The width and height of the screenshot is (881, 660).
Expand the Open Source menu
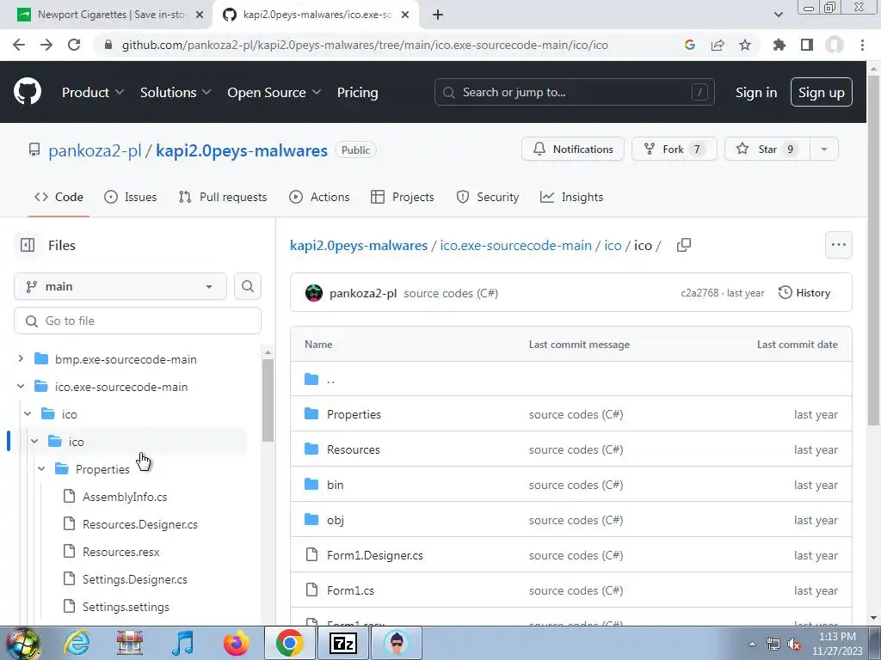coord(274,93)
